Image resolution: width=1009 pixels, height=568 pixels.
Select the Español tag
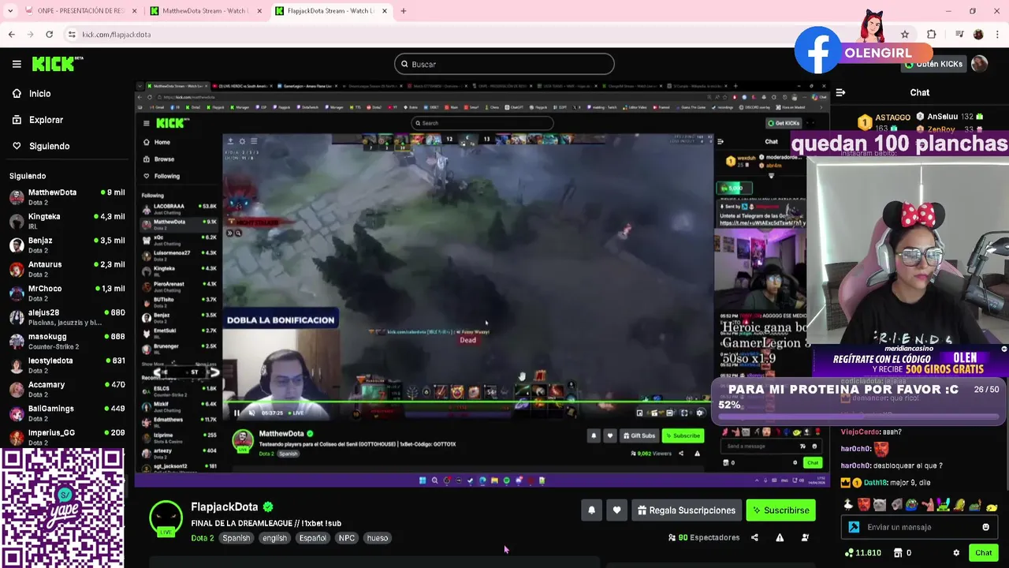(x=312, y=538)
